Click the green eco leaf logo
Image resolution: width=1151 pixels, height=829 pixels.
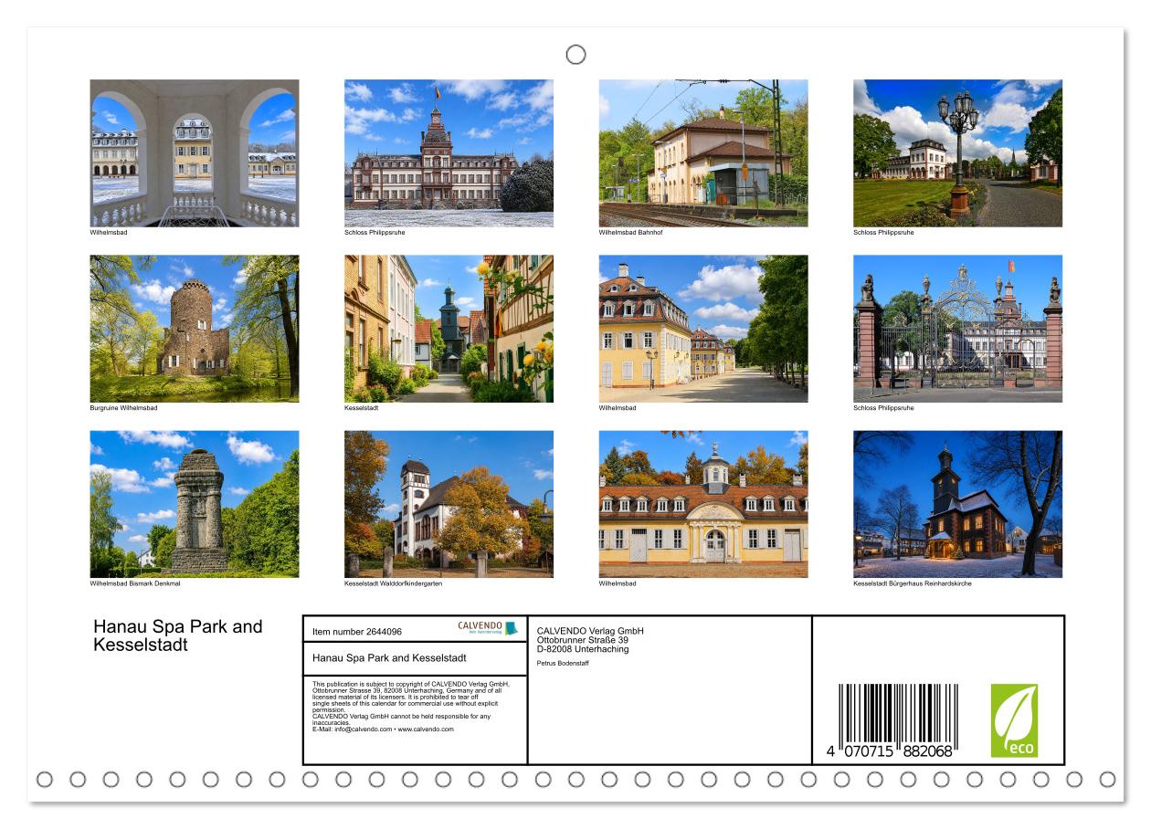click(x=1014, y=720)
